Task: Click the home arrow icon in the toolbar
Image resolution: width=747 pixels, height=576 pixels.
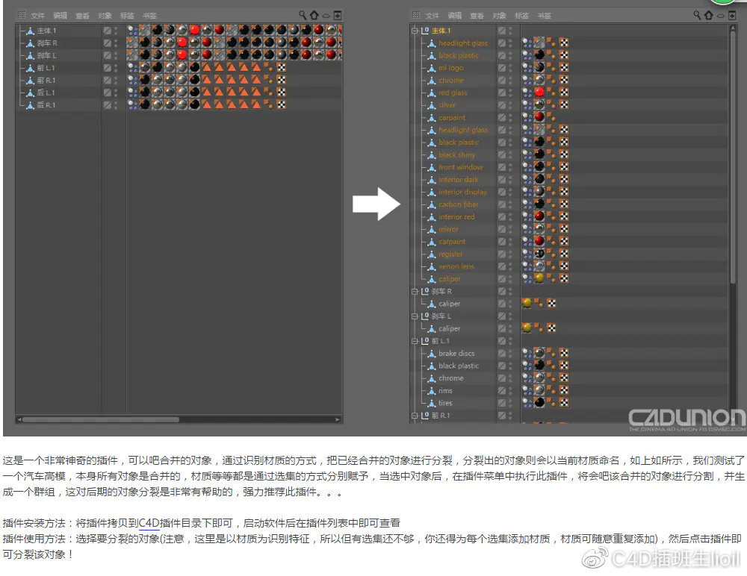Action: (708, 15)
